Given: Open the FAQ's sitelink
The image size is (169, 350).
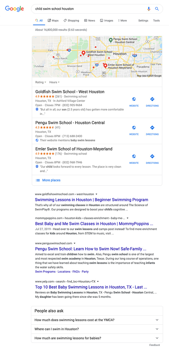Looking at the screenshot, I should coord(76,271).
